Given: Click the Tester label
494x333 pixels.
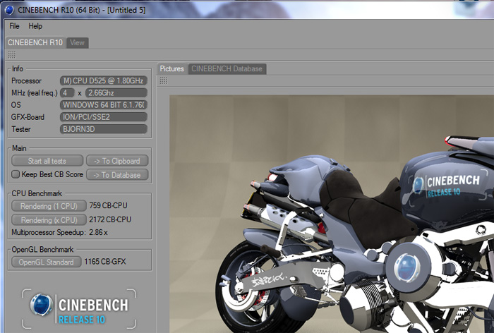Looking at the screenshot, I should coord(21,129).
